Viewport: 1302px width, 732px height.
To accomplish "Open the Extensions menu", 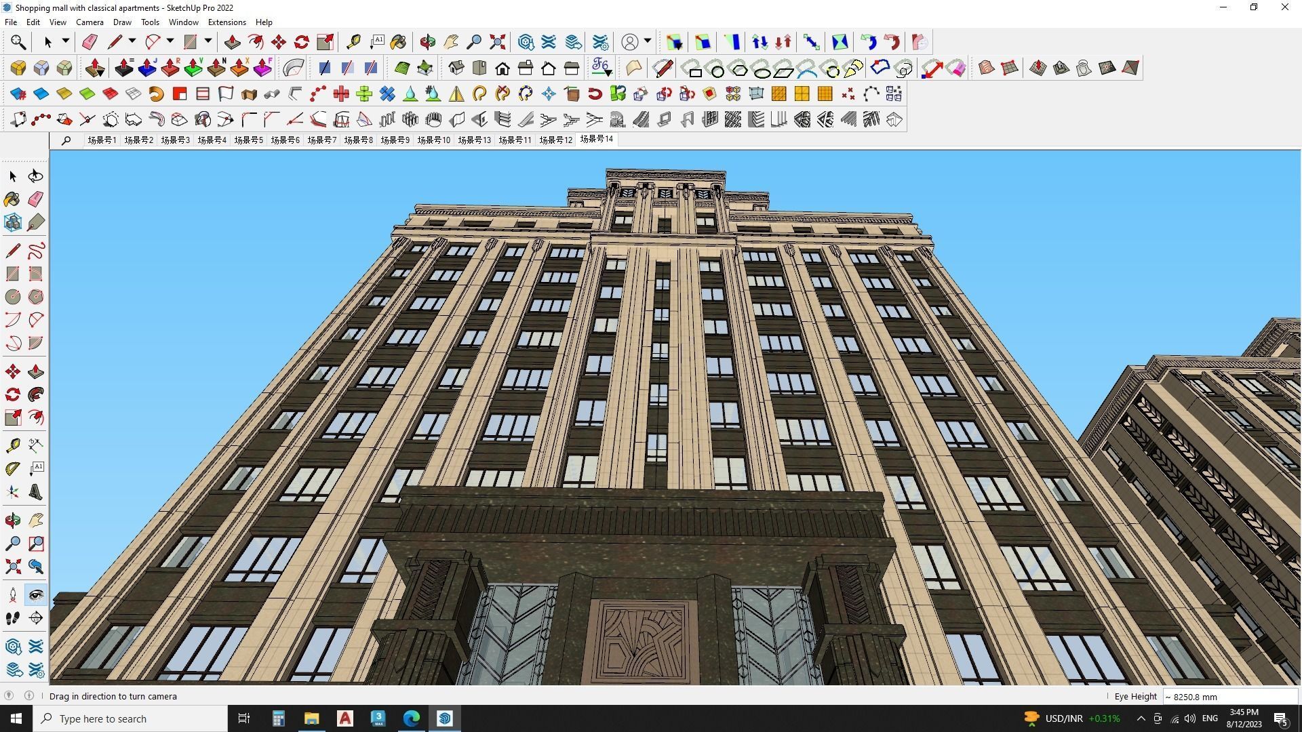I will point(226,22).
